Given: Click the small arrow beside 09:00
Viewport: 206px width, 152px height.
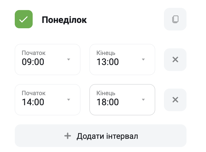Looking at the screenshot, I should (x=68, y=60).
